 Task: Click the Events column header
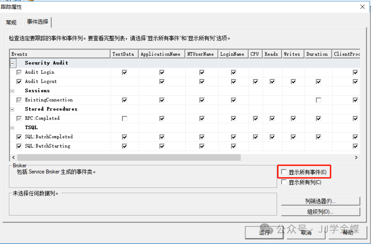[x=60, y=54]
